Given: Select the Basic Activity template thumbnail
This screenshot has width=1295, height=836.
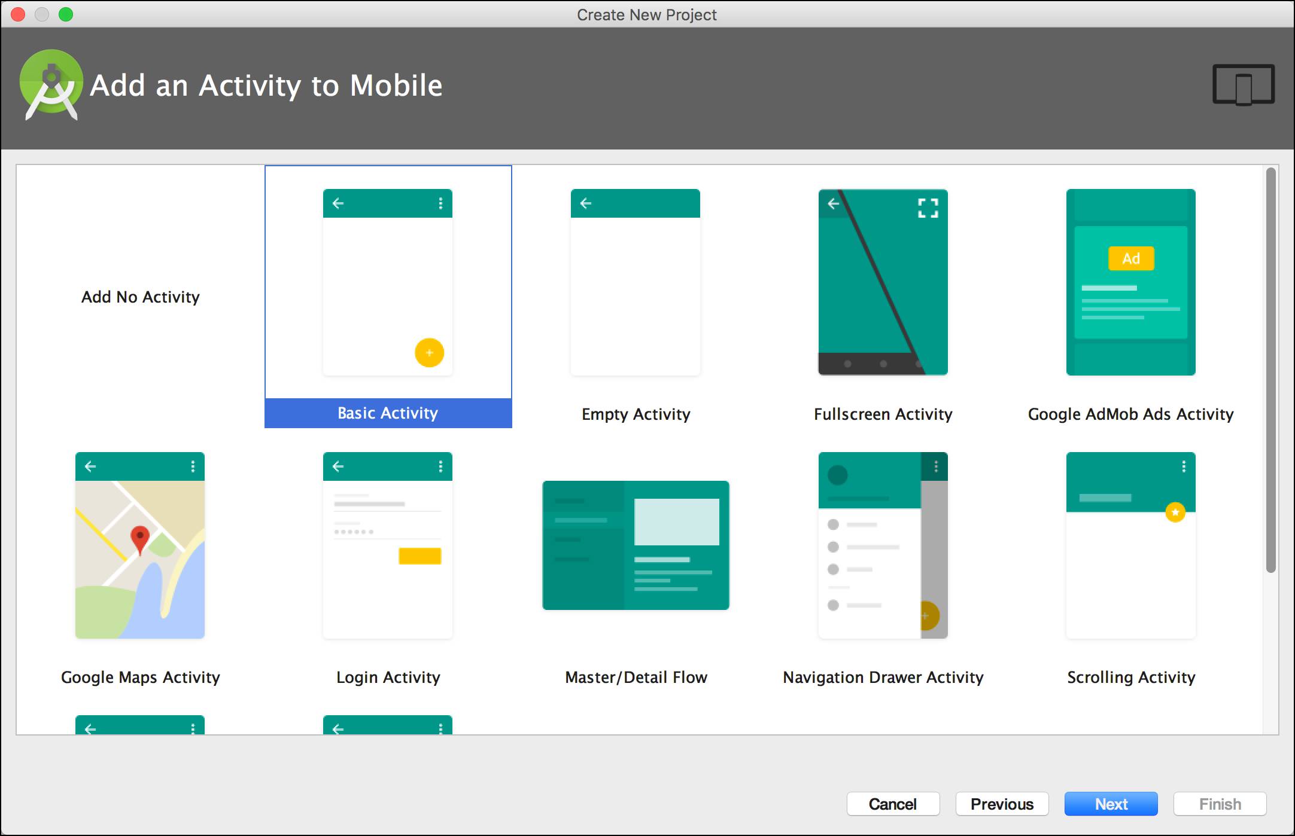Looking at the screenshot, I should click(388, 282).
